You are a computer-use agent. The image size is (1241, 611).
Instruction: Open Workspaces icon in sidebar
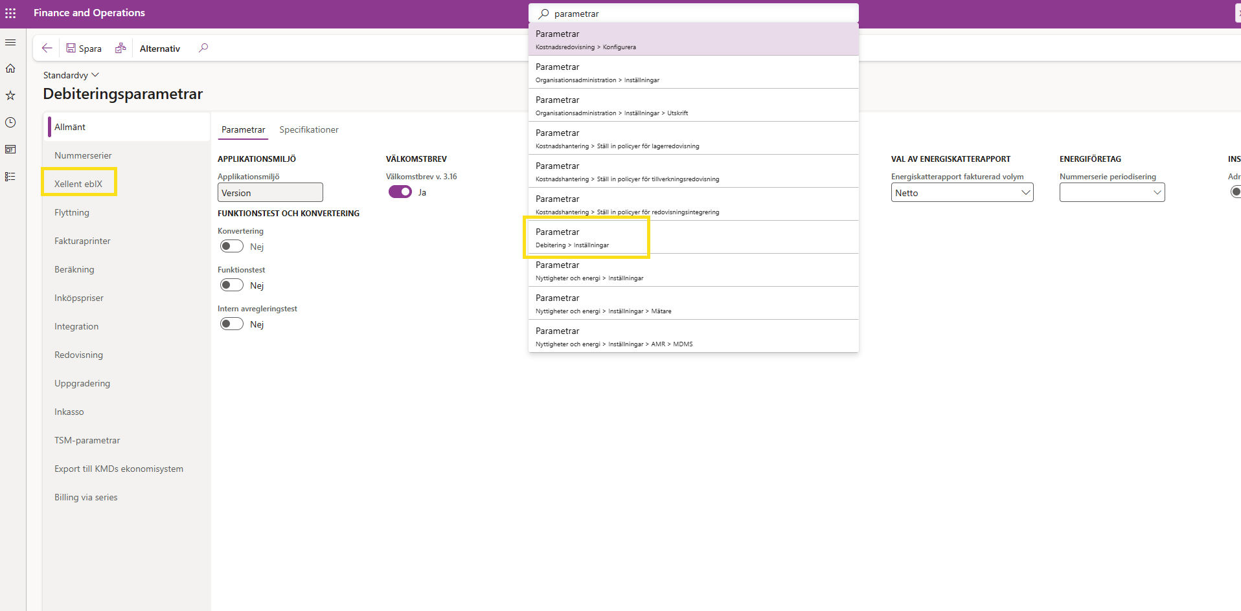pos(10,150)
